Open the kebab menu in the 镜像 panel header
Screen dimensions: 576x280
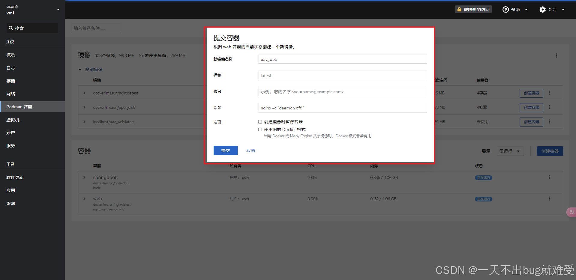click(556, 55)
